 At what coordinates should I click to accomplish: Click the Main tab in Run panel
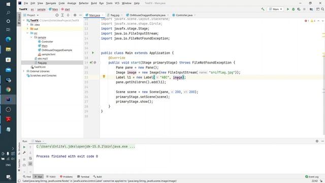click(x=38, y=141)
